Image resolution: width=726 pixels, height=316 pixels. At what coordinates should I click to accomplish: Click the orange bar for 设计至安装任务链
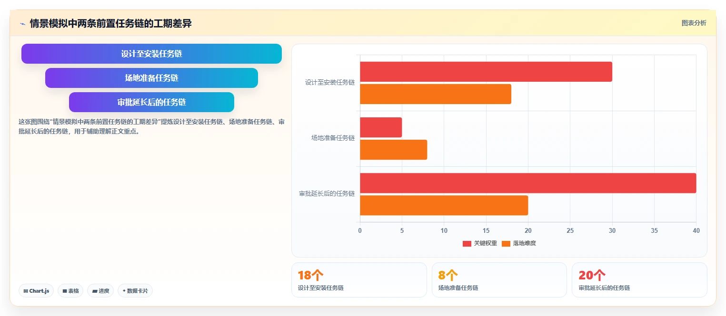tap(436, 94)
